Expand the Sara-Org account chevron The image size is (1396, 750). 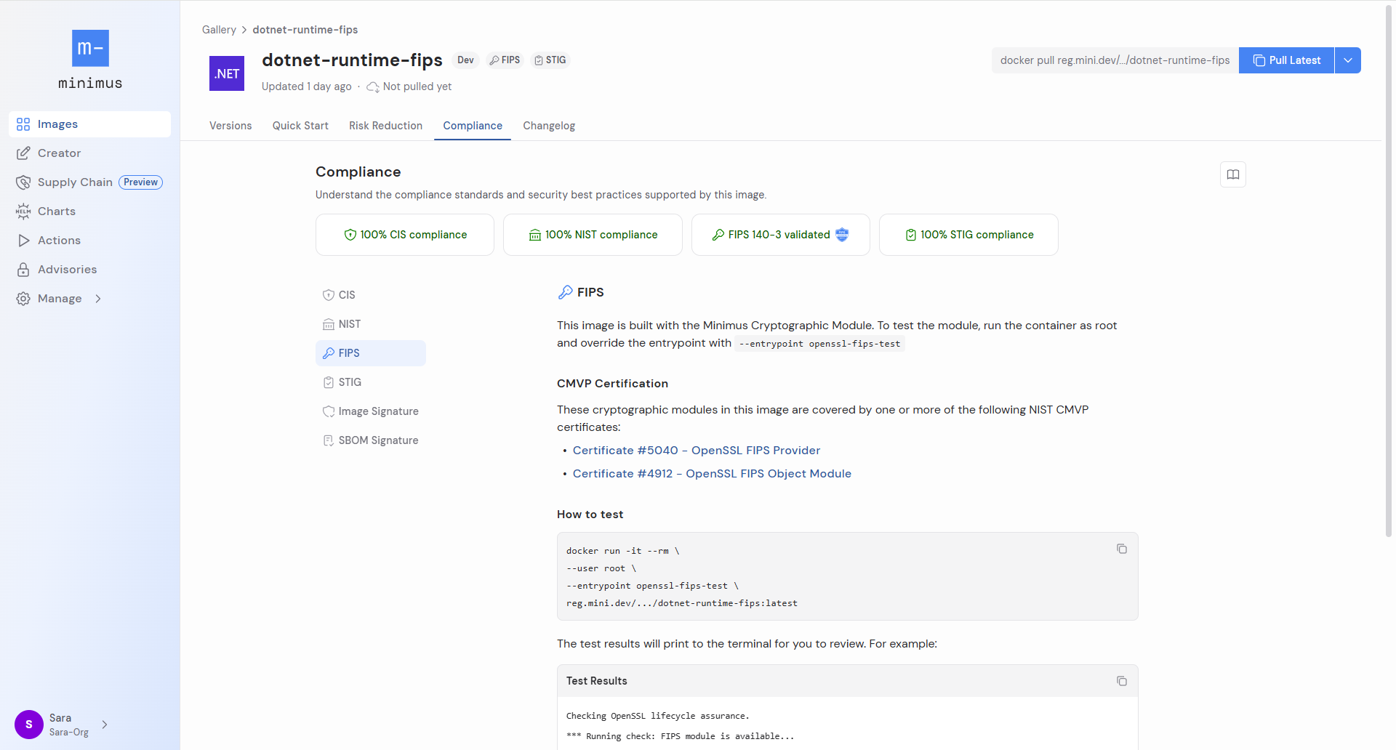(x=105, y=725)
